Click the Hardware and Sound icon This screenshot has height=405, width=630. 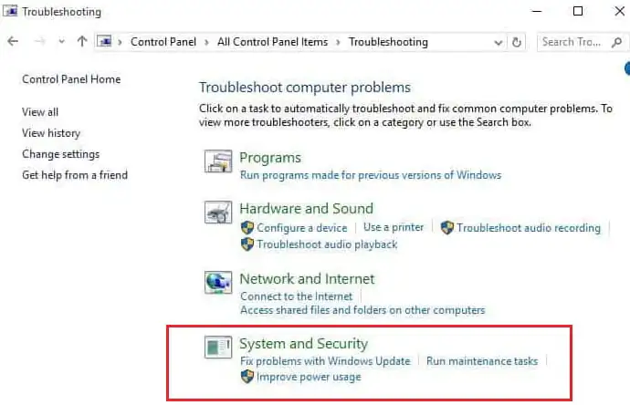coord(217,213)
